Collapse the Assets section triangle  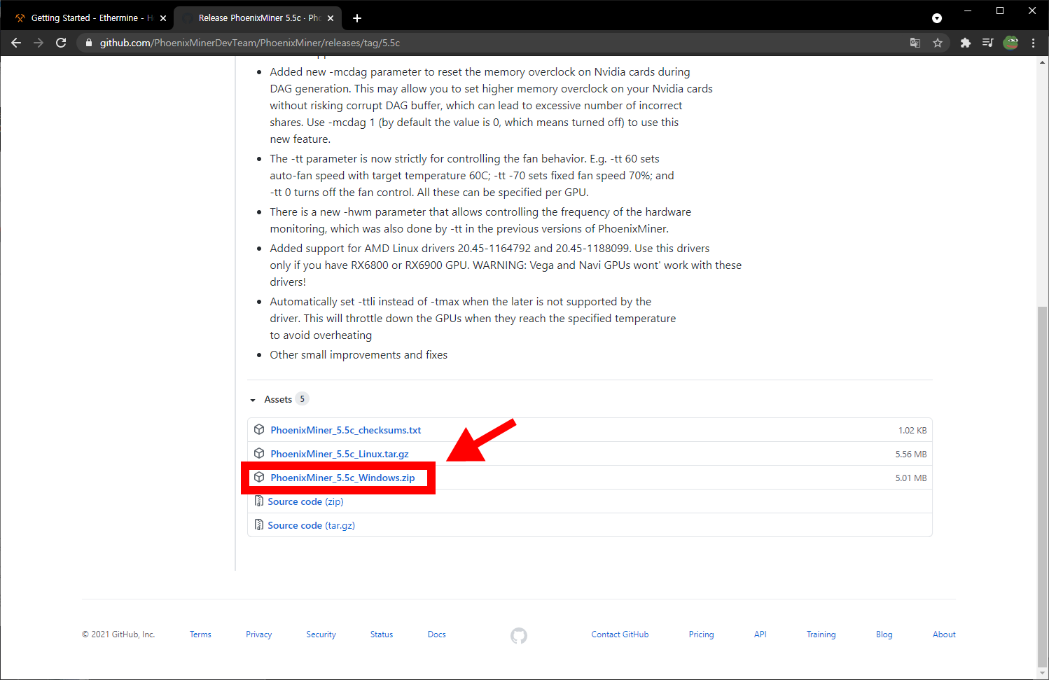click(x=253, y=400)
